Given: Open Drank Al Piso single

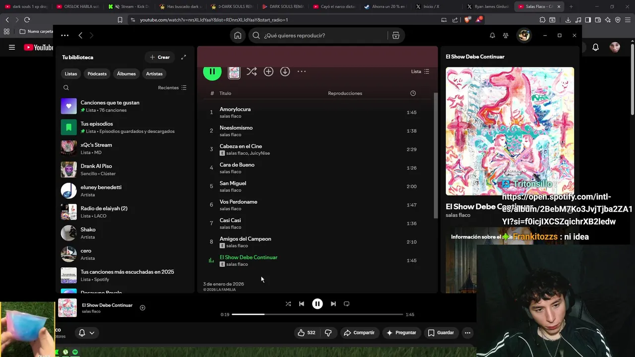Looking at the screenshot, I should point(124,170).
